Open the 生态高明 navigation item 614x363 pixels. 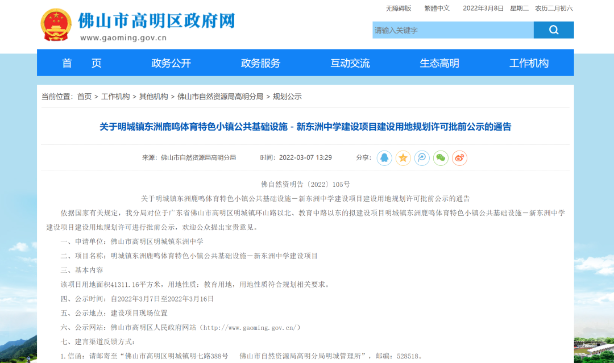(439, 63)
